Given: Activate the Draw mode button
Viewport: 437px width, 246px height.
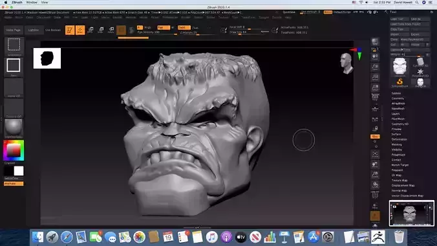Looking at the screenshot, I should tap(80, 30).
